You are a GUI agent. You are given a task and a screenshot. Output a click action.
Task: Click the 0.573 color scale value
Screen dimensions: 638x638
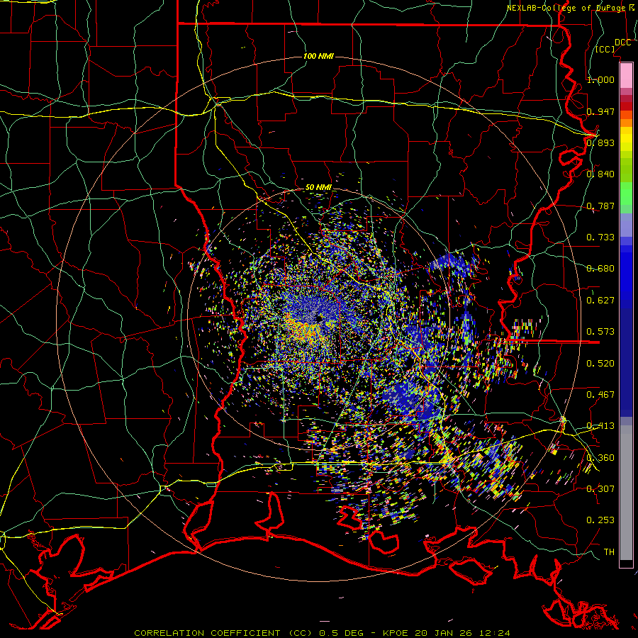pyautogui.click(x=600, y=332)
